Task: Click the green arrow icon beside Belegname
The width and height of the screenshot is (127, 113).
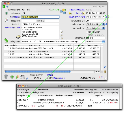Action: (6, 40)
